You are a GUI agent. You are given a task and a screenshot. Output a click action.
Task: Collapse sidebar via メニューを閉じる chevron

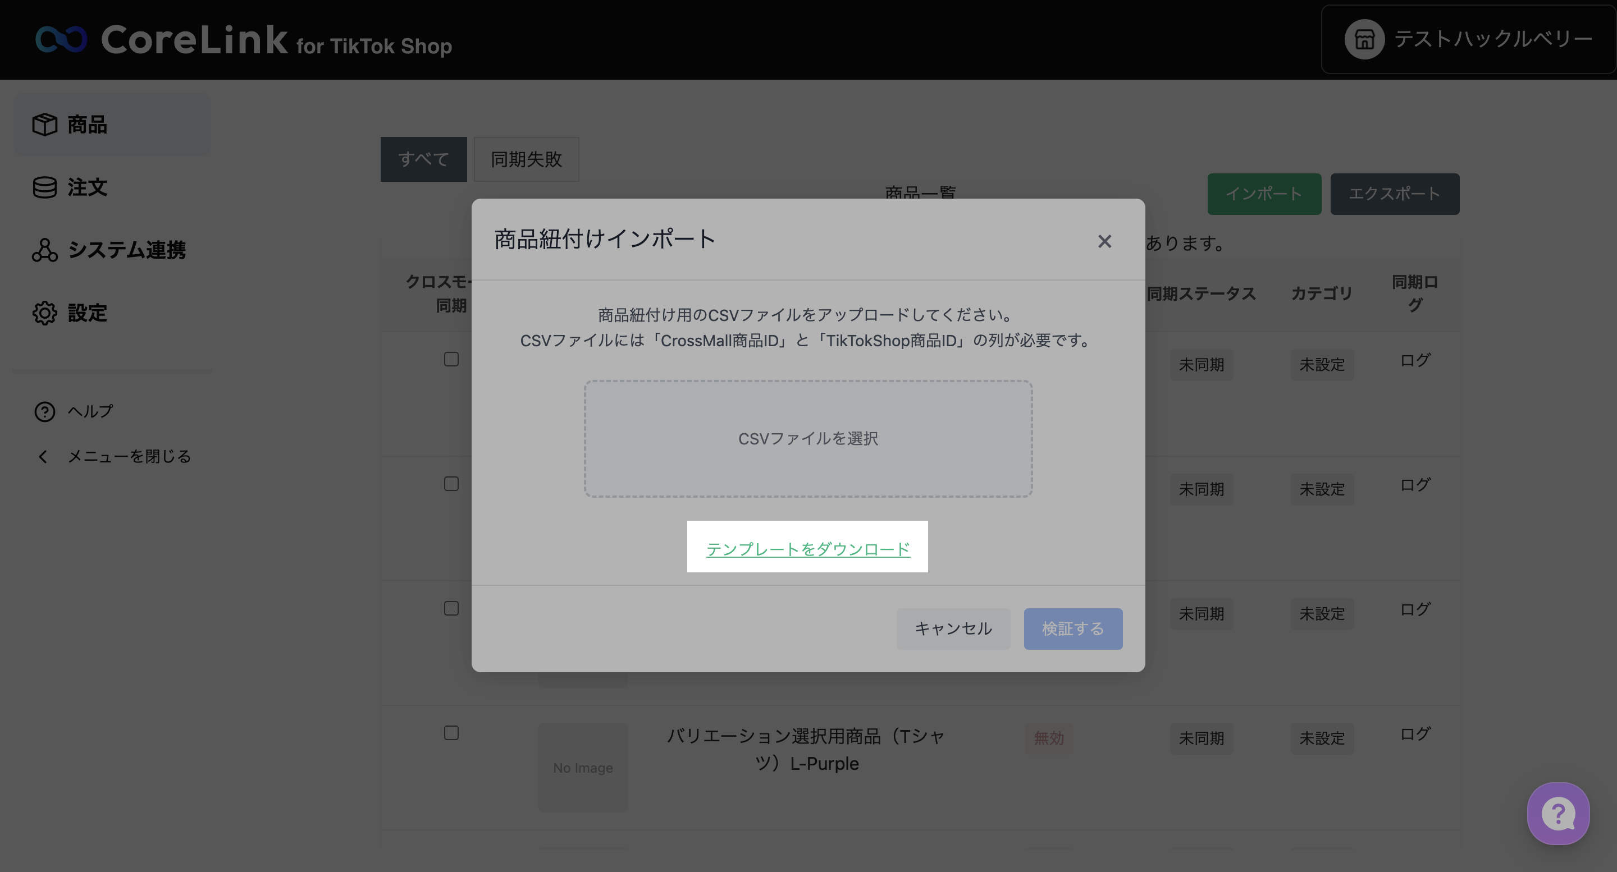43,457
